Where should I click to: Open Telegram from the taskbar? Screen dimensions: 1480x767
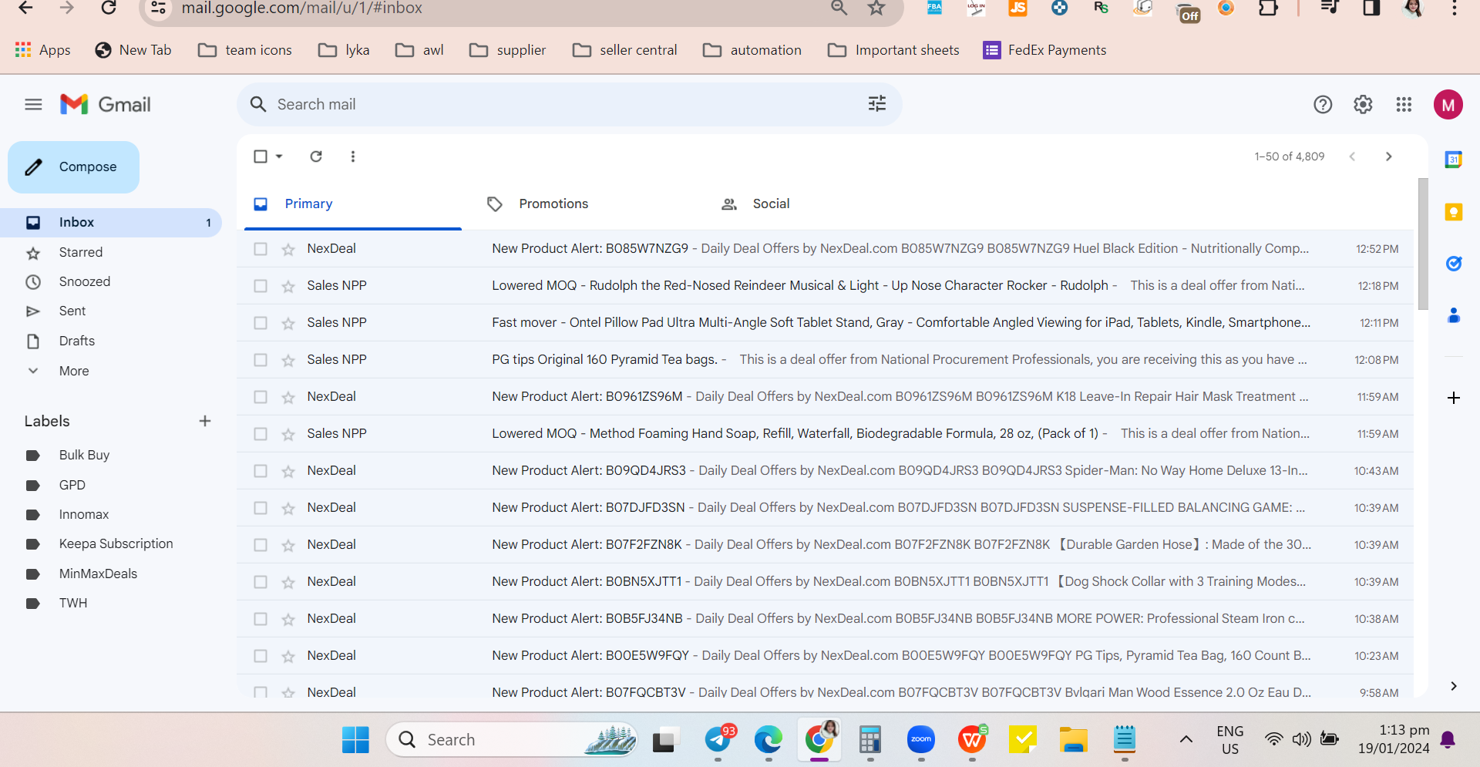pos(718,740)
